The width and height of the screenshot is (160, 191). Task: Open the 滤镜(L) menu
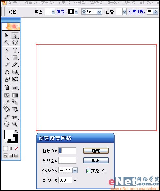[96, 2]
